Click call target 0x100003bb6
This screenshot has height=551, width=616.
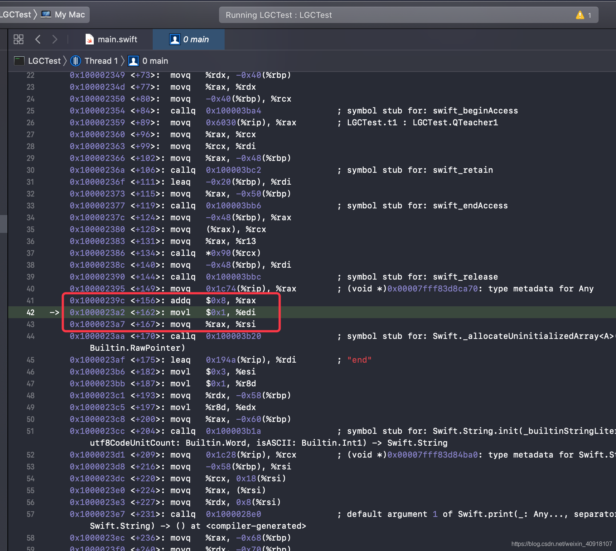pyautogui.click(x=234, y=206)
